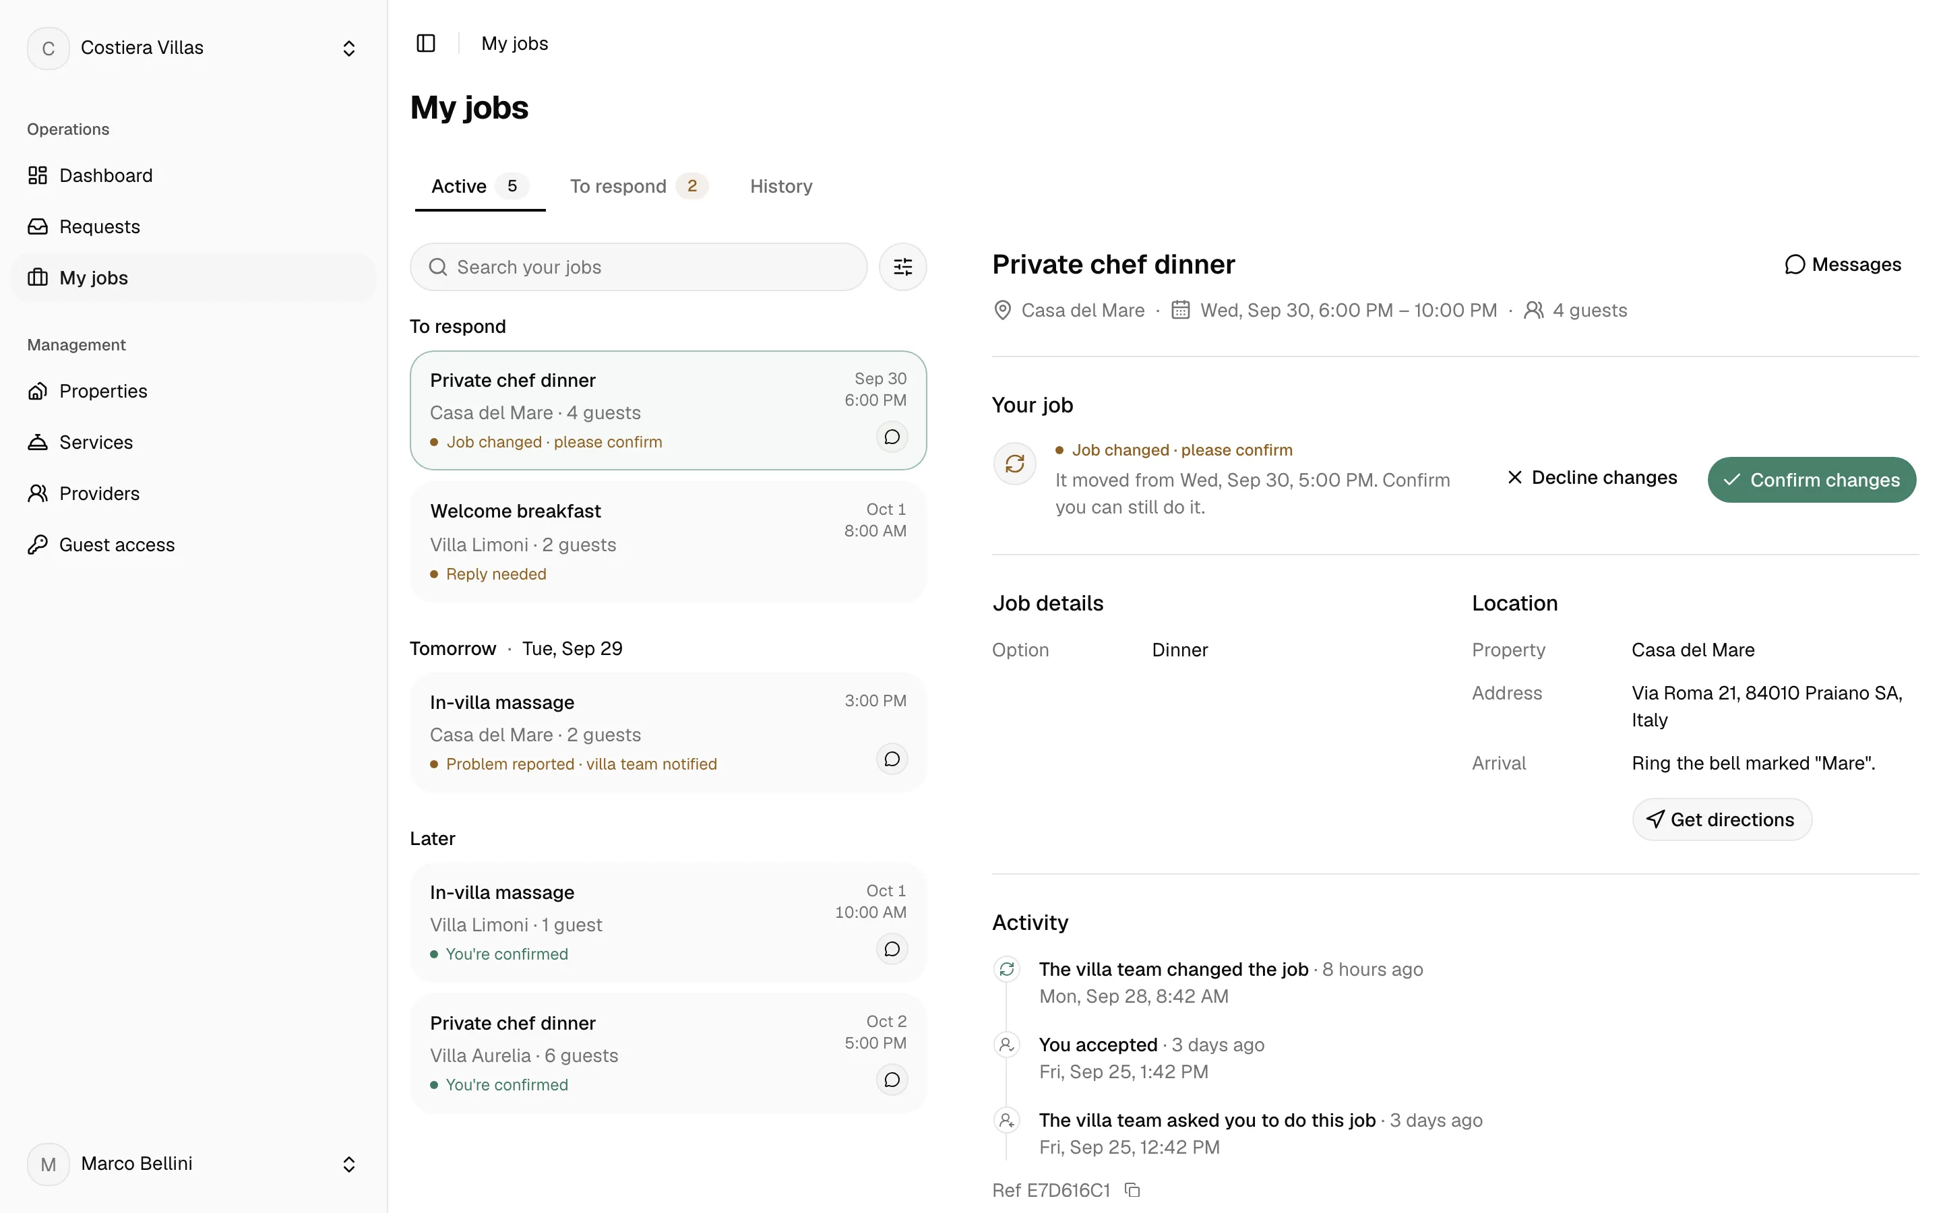Select the Oct 1 Villa Limoni massage card
1941x1213 pixels.
(x=668, y=923)
